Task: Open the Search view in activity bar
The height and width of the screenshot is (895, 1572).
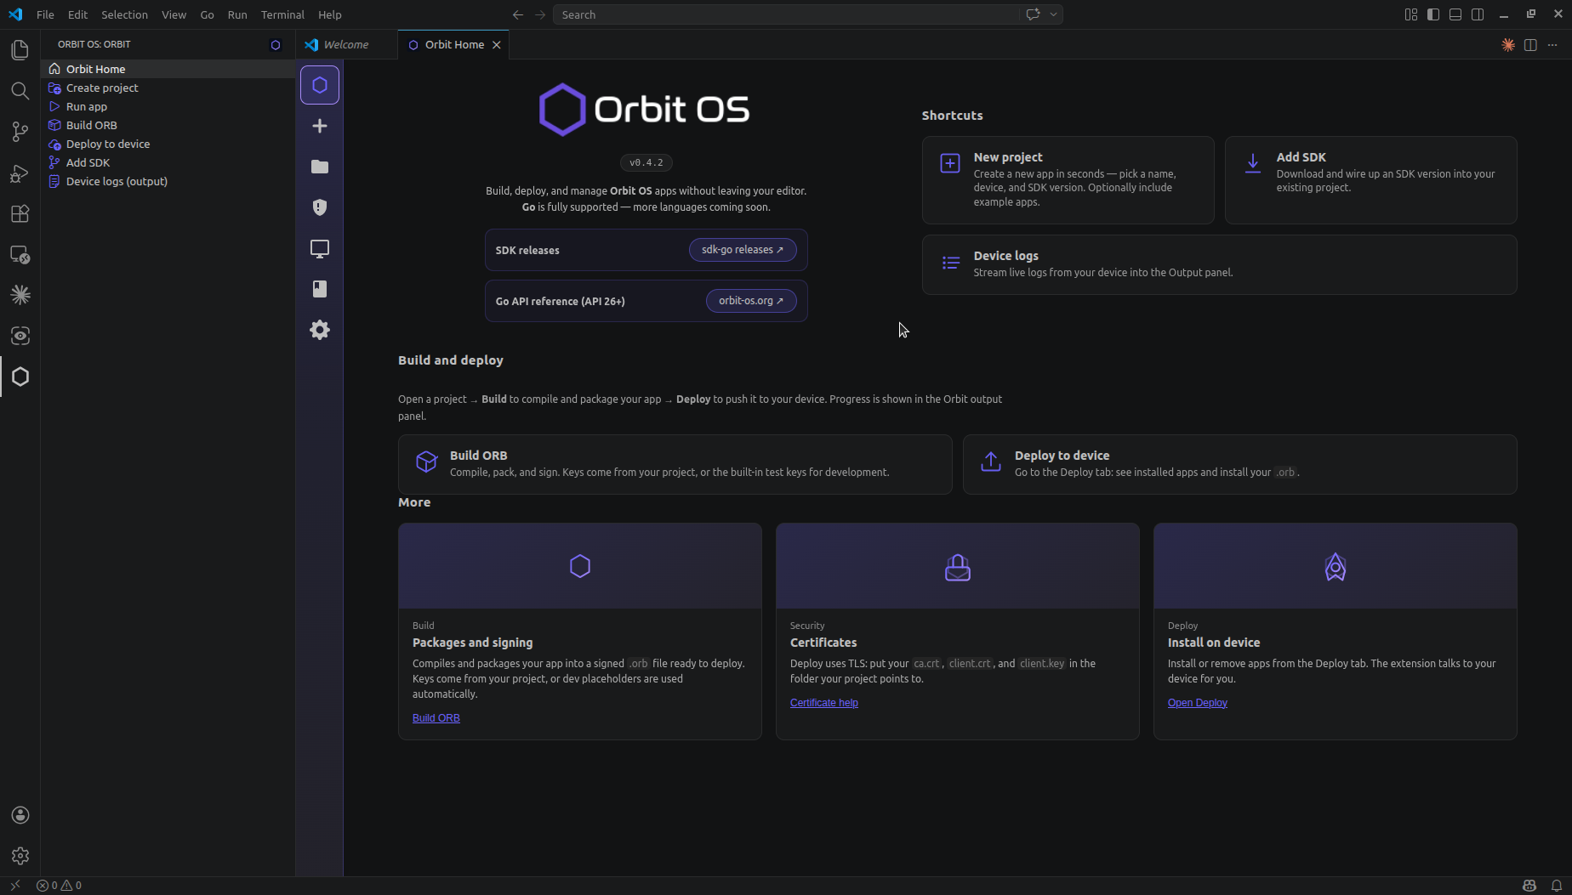Action: (x=20, y=91)
